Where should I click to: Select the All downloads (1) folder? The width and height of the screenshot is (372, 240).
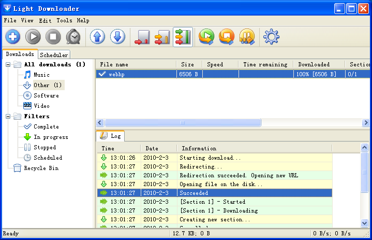[x=55, y=64]
